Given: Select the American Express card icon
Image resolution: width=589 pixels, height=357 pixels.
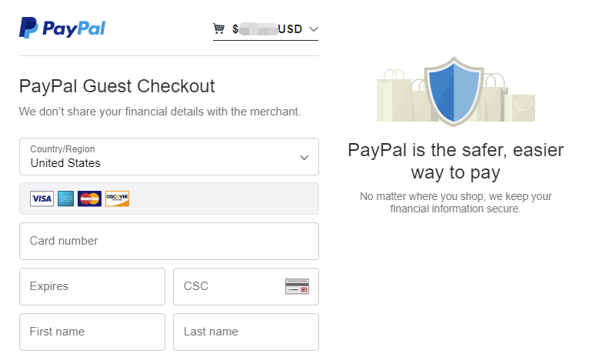Looking at the screenshot, I should tap(65, 199).
